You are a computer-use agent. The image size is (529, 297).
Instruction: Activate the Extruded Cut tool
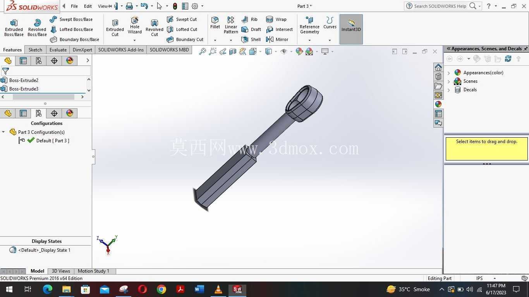(x=115, y=28)
